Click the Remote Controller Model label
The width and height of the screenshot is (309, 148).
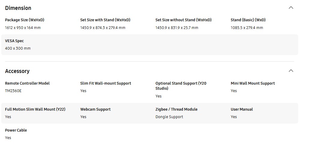pyautogui.click(x=27, y=83)
